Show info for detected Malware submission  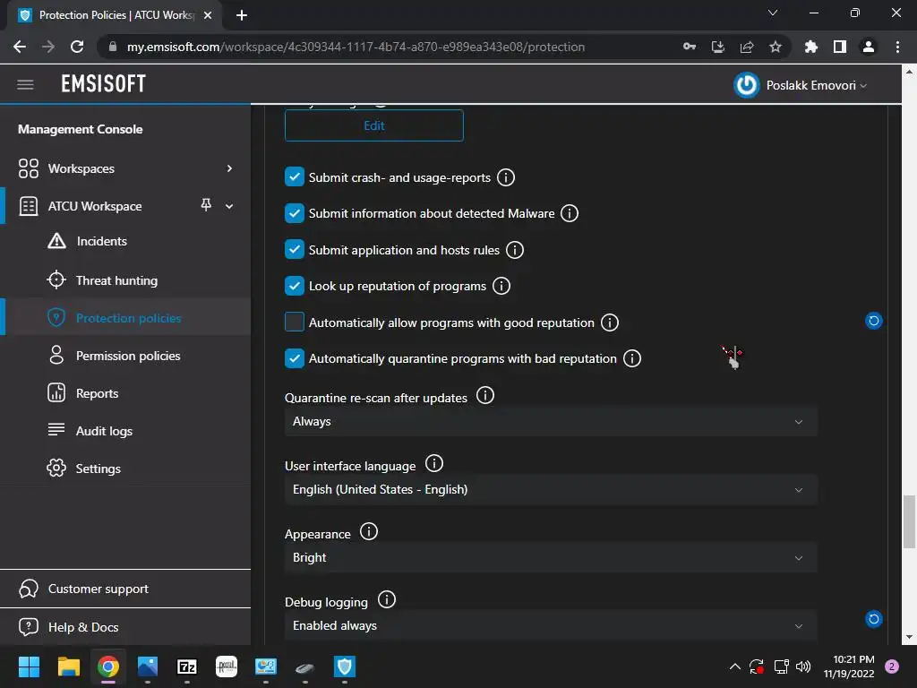coord(570,213)
